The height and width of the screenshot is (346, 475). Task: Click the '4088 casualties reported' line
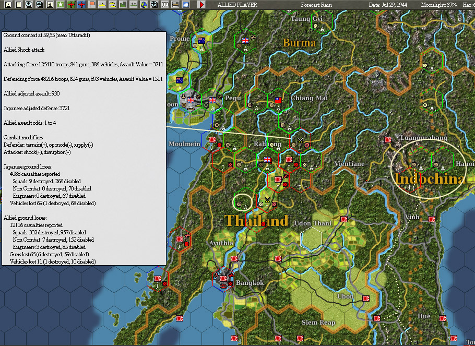coord(35,174)
